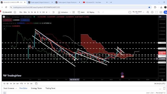Image resolution: width=167 pixels, height=94 pixels.
Task: Open the GALAUSD symbol search
Action: click(x=7, y=12)
